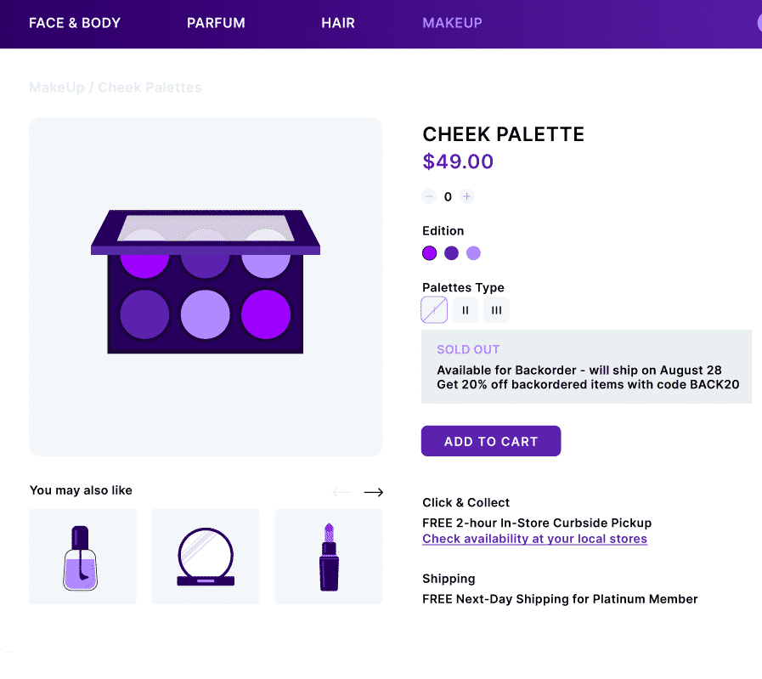The width and height of the screenshot is (762, 679).
Task: Pick palette type III option
Action: click(496, 310)
